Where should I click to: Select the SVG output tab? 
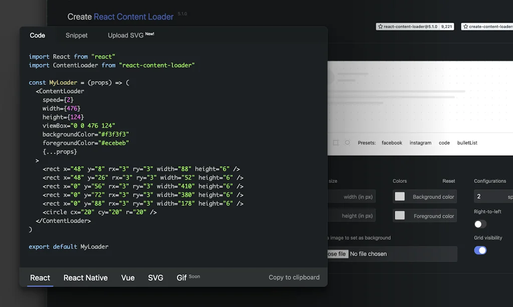point(156,277)
